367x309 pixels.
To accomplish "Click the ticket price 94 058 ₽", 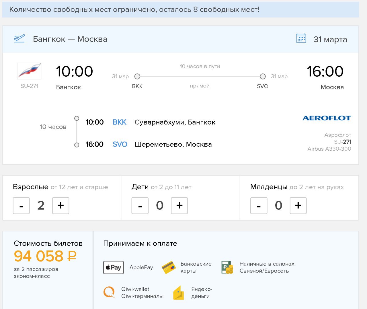I will pos(45,256).
